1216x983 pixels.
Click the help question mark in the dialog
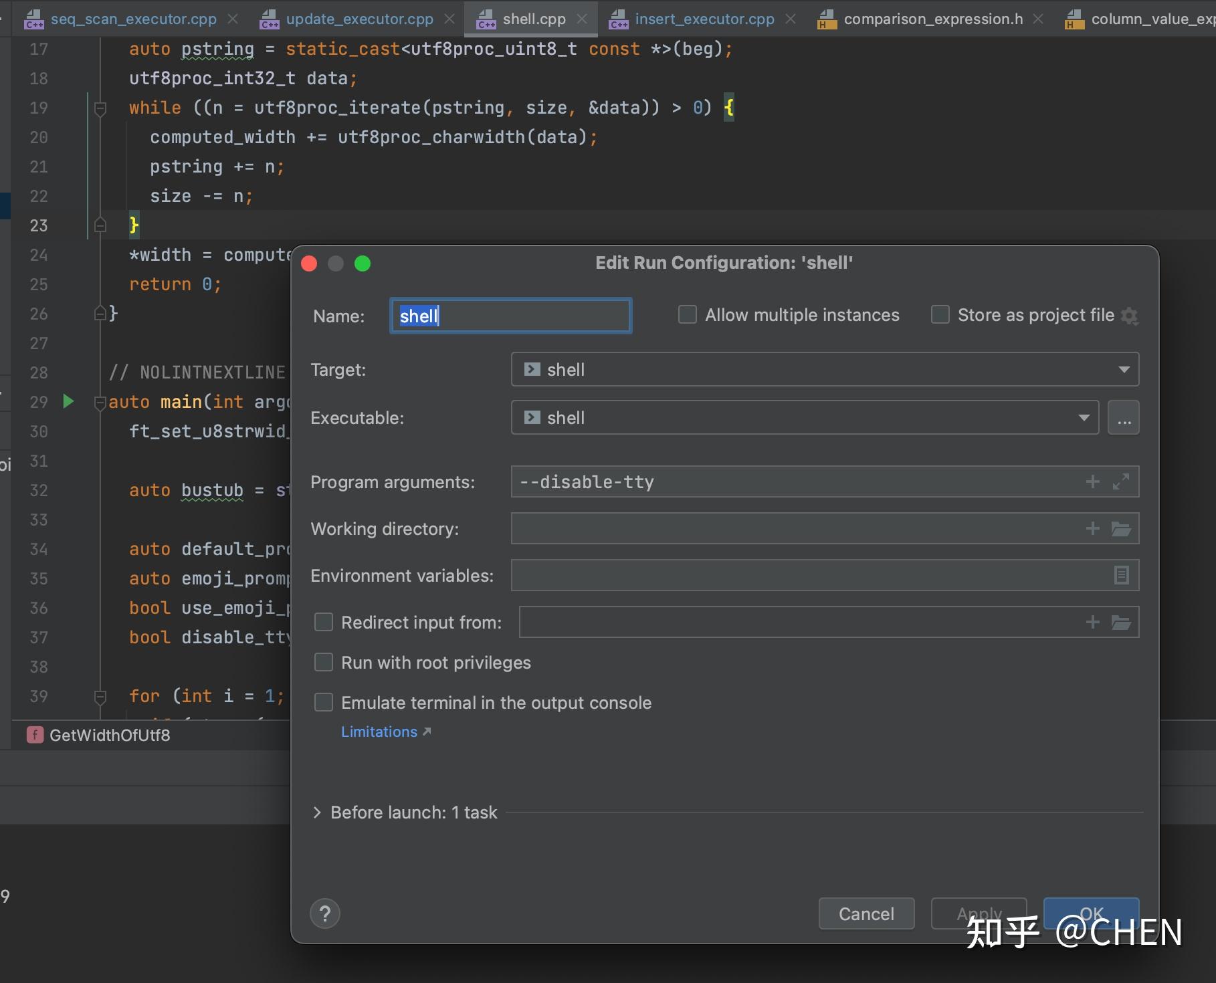[x=325, y=913]
